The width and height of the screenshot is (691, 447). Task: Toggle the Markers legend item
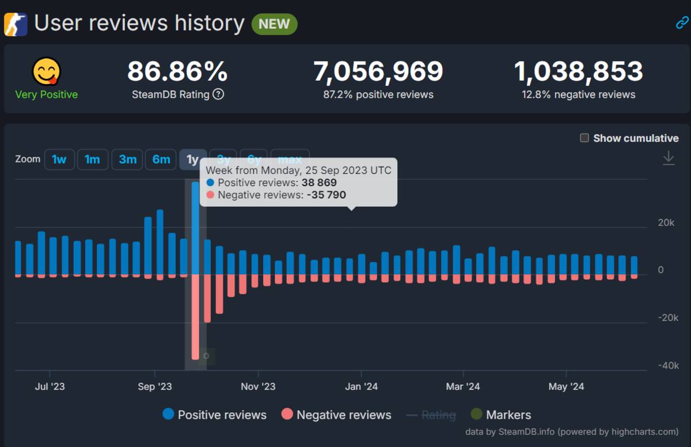click(501, 415)
